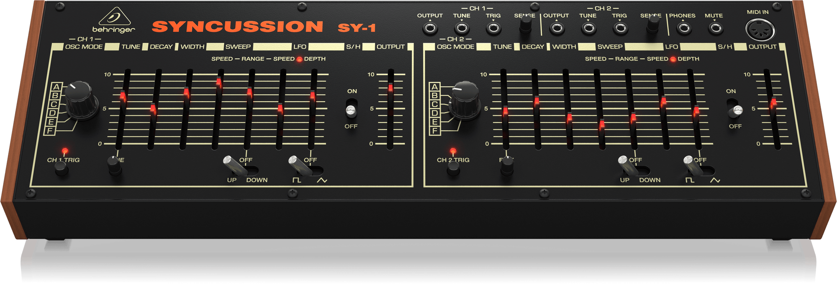The height and width of the screenshot is (284, 837).
Task: Click the CH 1 OUTPUT jack
Action: [430, 28]
